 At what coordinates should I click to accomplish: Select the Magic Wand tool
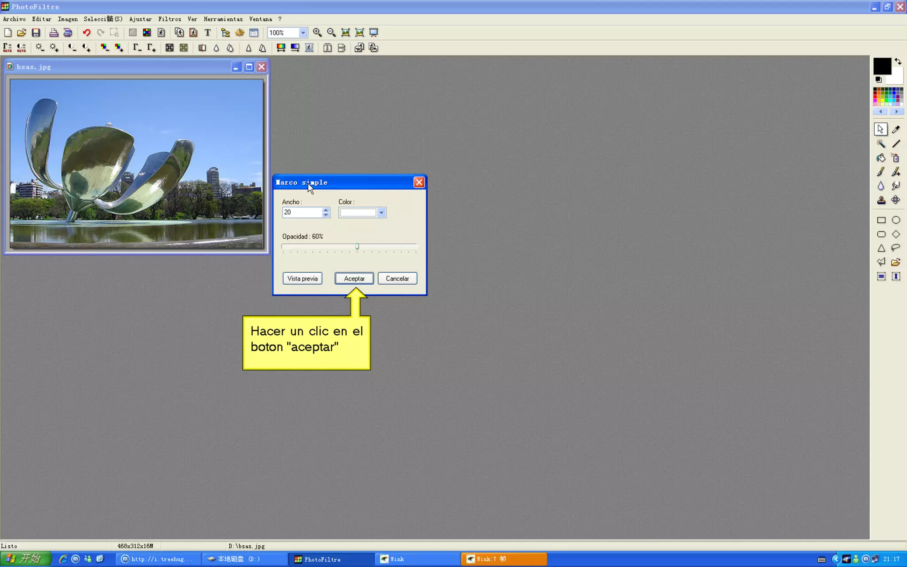[881, 144]
